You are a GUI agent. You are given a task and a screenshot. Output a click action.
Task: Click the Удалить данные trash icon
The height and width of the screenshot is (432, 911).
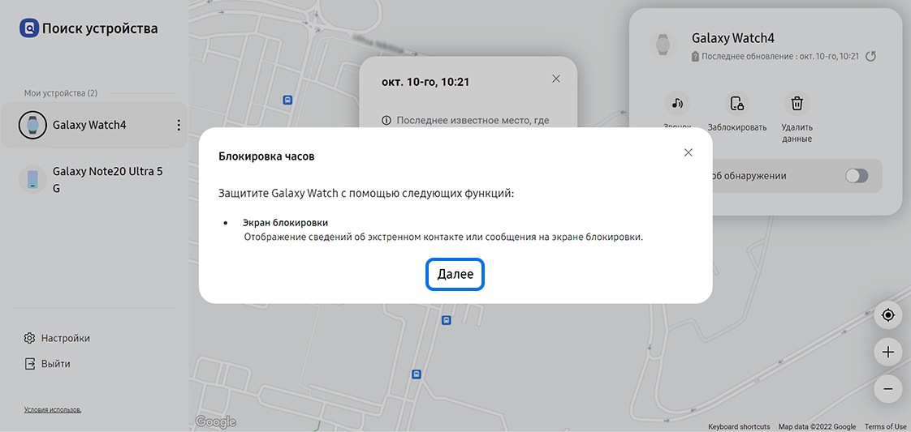797,103
